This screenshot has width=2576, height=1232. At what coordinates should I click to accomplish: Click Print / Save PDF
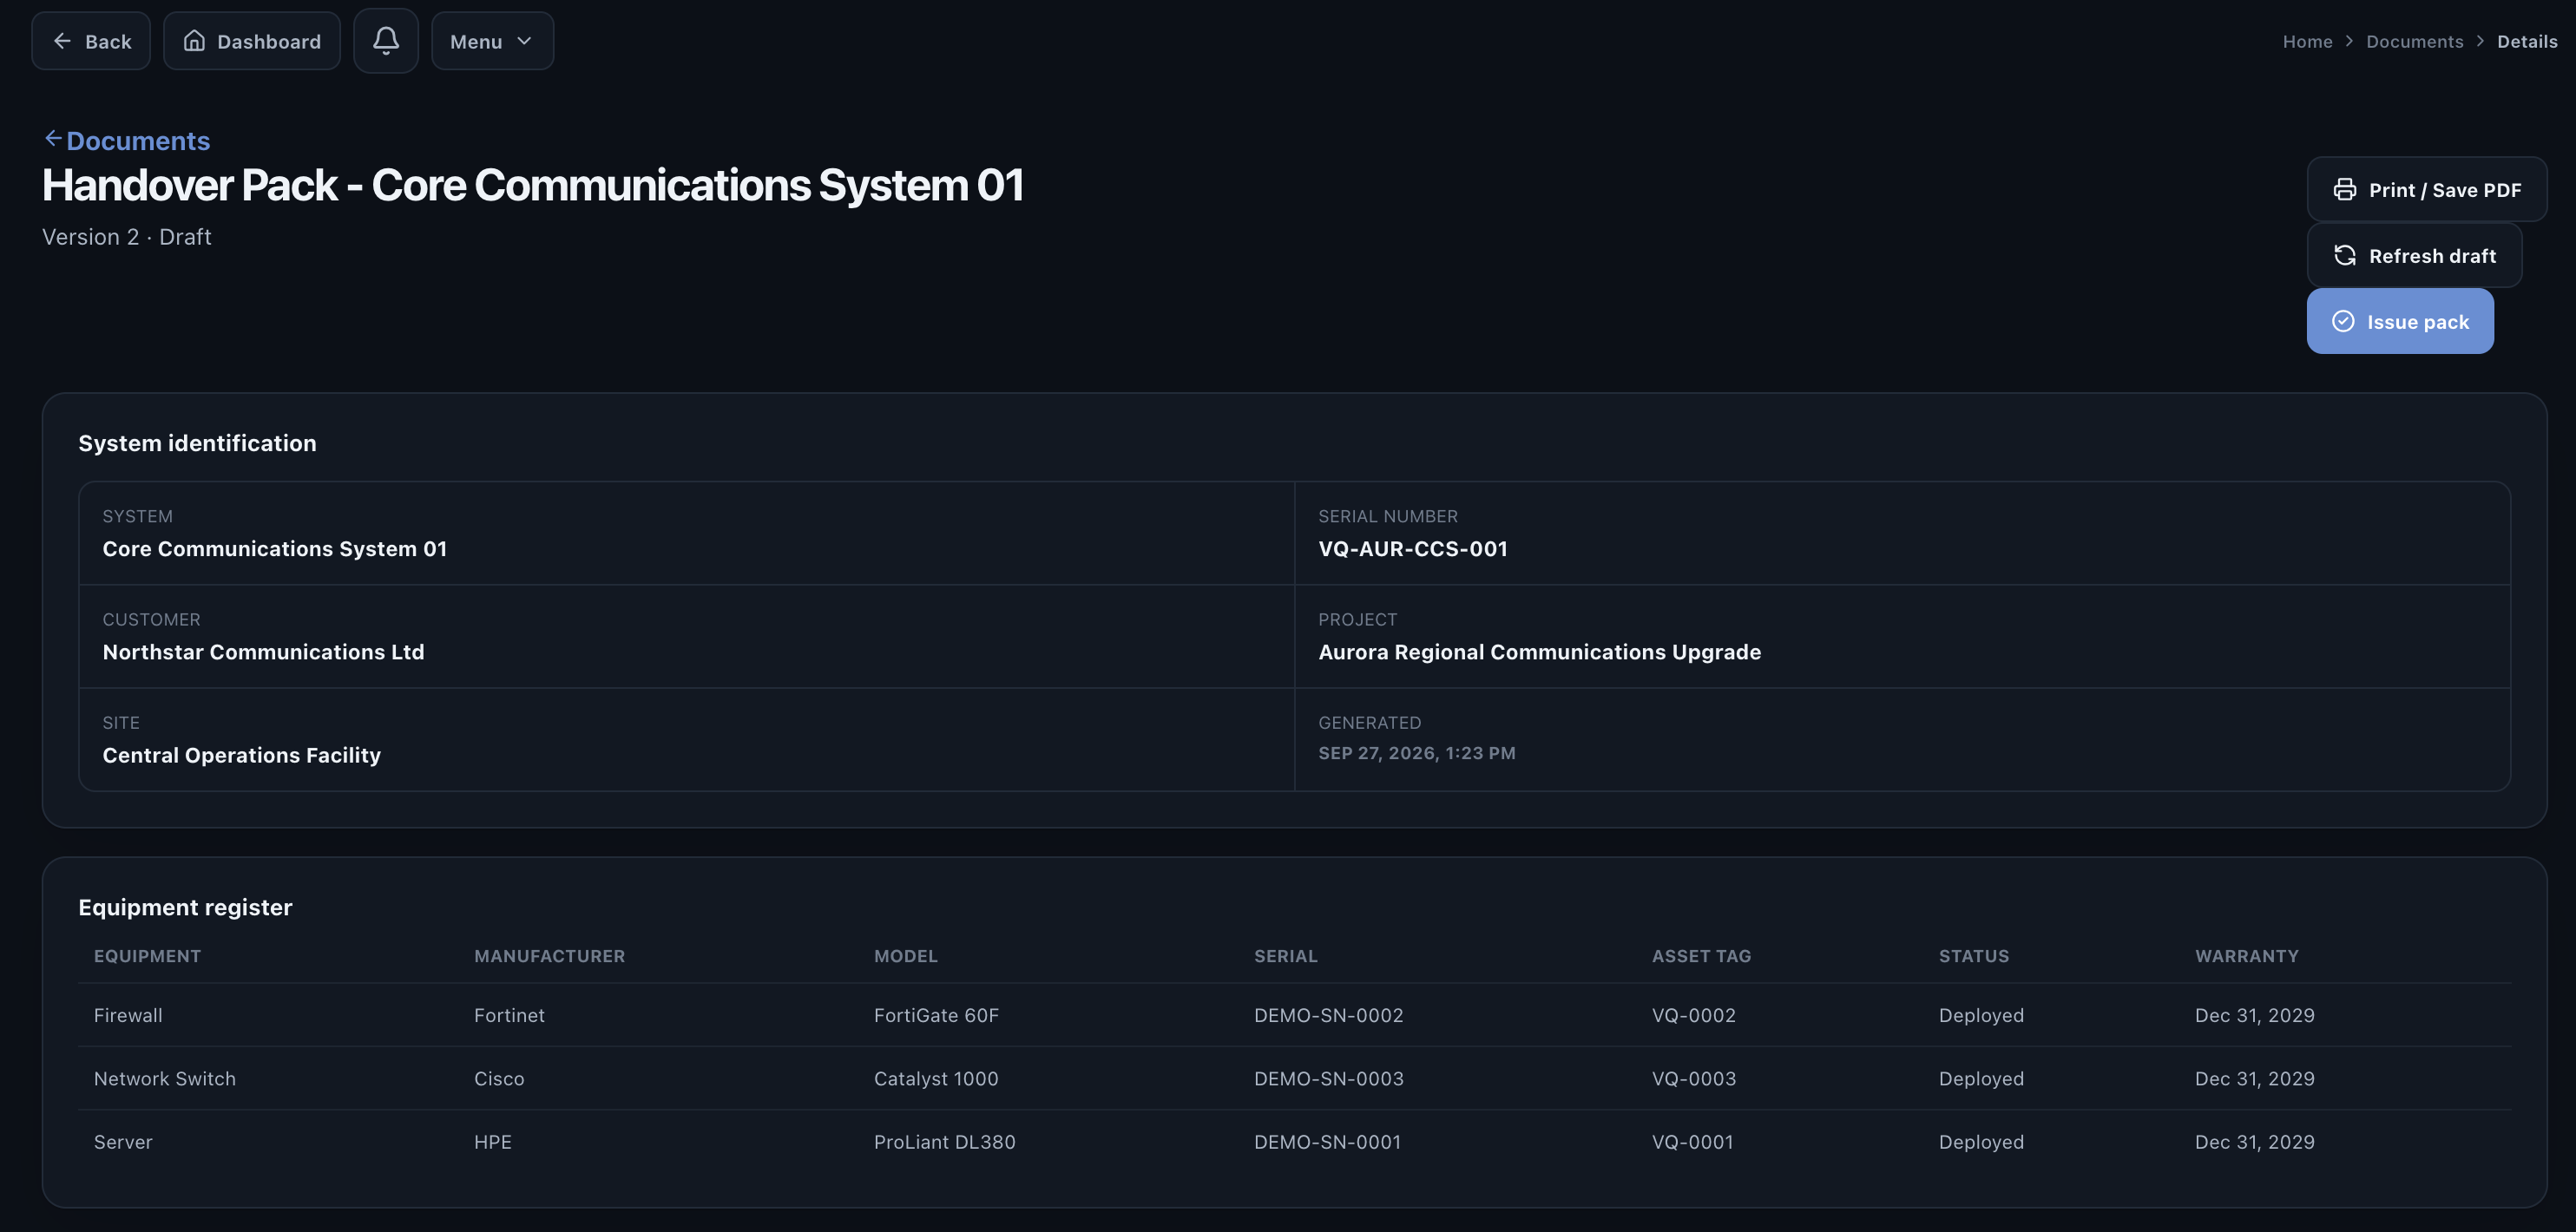tap(2426, 189)
